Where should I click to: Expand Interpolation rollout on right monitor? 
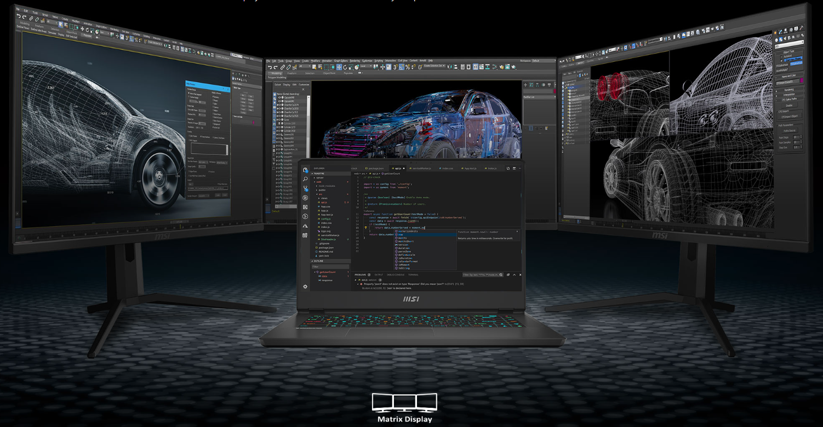[x=789, y=95]
